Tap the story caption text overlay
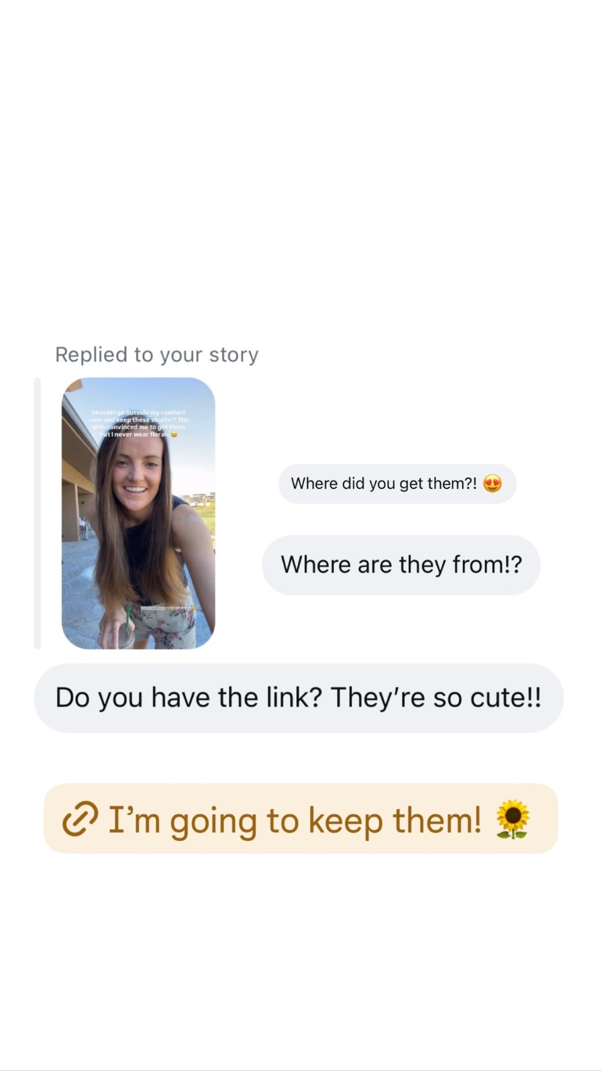 (x=138, y=423)
